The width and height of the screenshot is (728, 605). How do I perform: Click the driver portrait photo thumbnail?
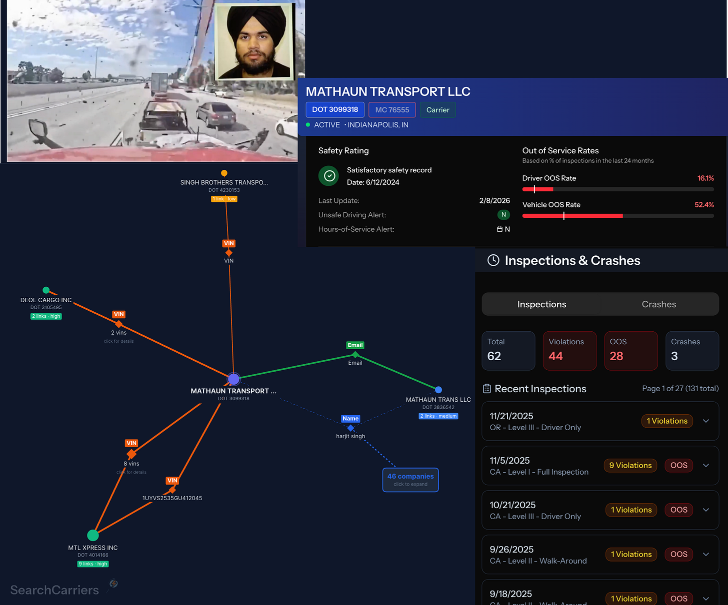coord(255,41)
